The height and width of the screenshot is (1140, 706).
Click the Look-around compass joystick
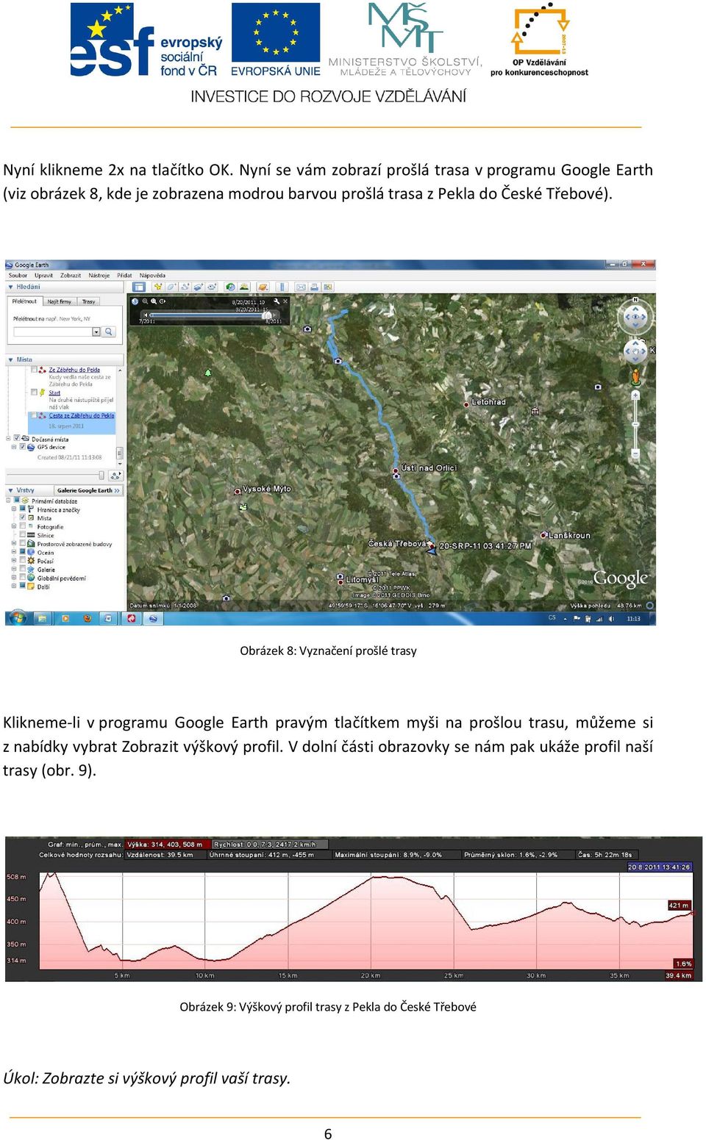[635, 318]
